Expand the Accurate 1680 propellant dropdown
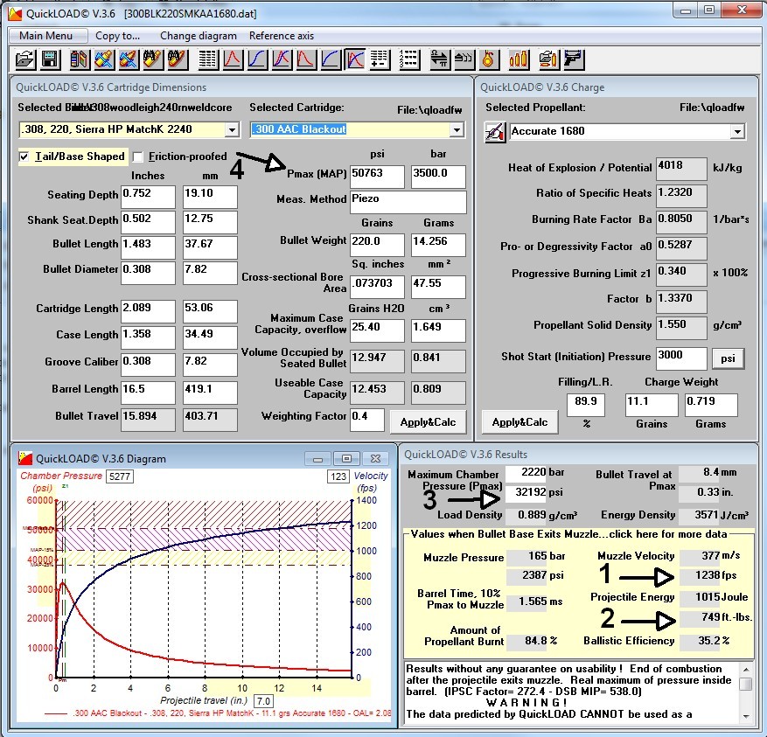 [737, 131]
